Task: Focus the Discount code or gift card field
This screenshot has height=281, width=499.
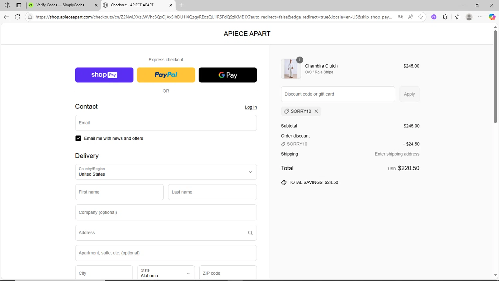Action: point(338,94)
